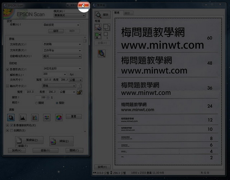Open the Histogram Adjustment icon
The width and height of the screenshot is (230, 180).
23,117
